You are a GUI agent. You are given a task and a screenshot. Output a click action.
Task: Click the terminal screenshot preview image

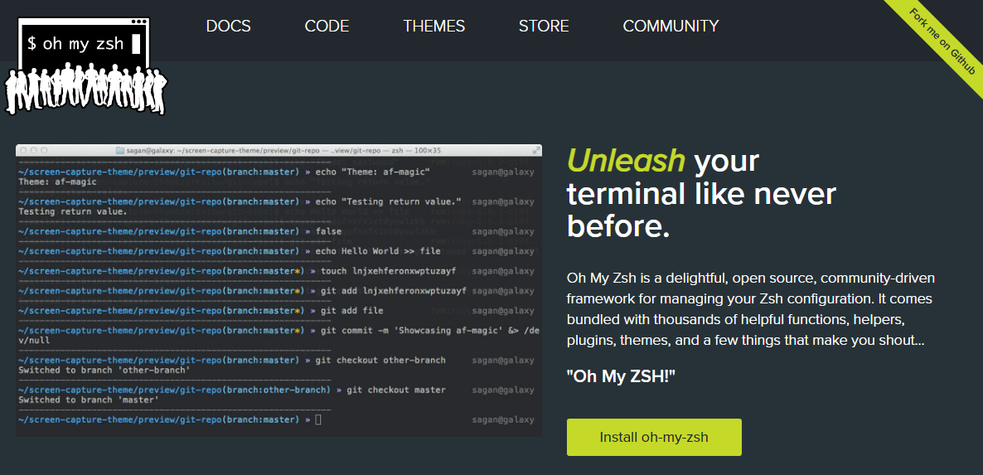coord(278,290)
